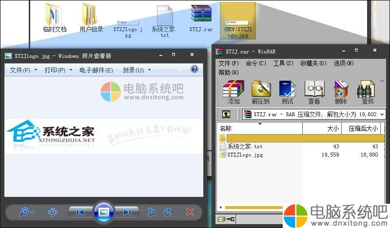This screenshot has height=228, width=390.
Task: Click the WinRAR title bar icon
Action: click(x=219, y=52)
